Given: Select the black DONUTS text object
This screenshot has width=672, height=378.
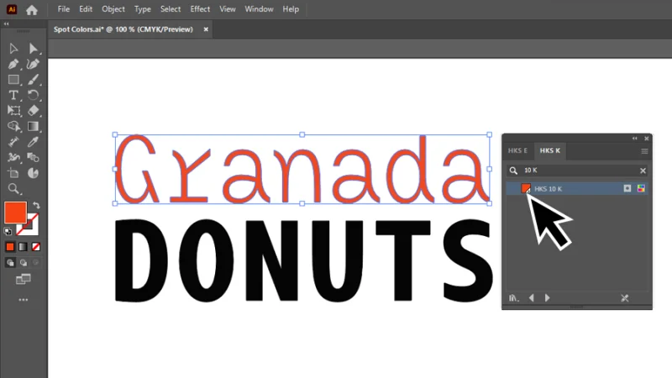Looking at the screenshot, I should [304, 260].
